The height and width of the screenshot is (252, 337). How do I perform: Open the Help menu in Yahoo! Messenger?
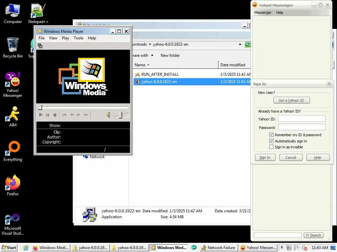pos(279,12)
